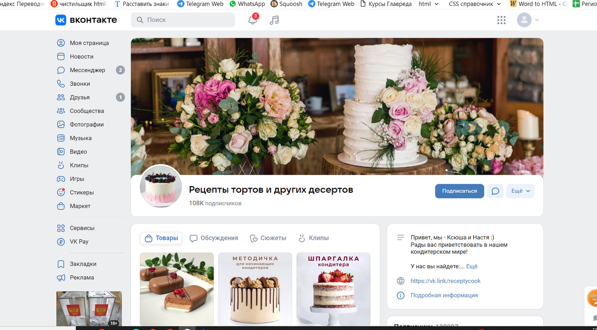Open the Squoosh bookmark
Viewport: 597px width, 330px height.
click(287, 3)
